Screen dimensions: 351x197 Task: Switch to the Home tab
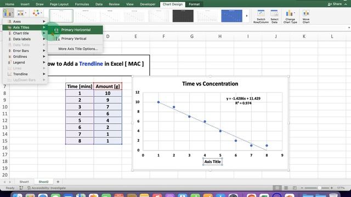(x=10, y=4)
